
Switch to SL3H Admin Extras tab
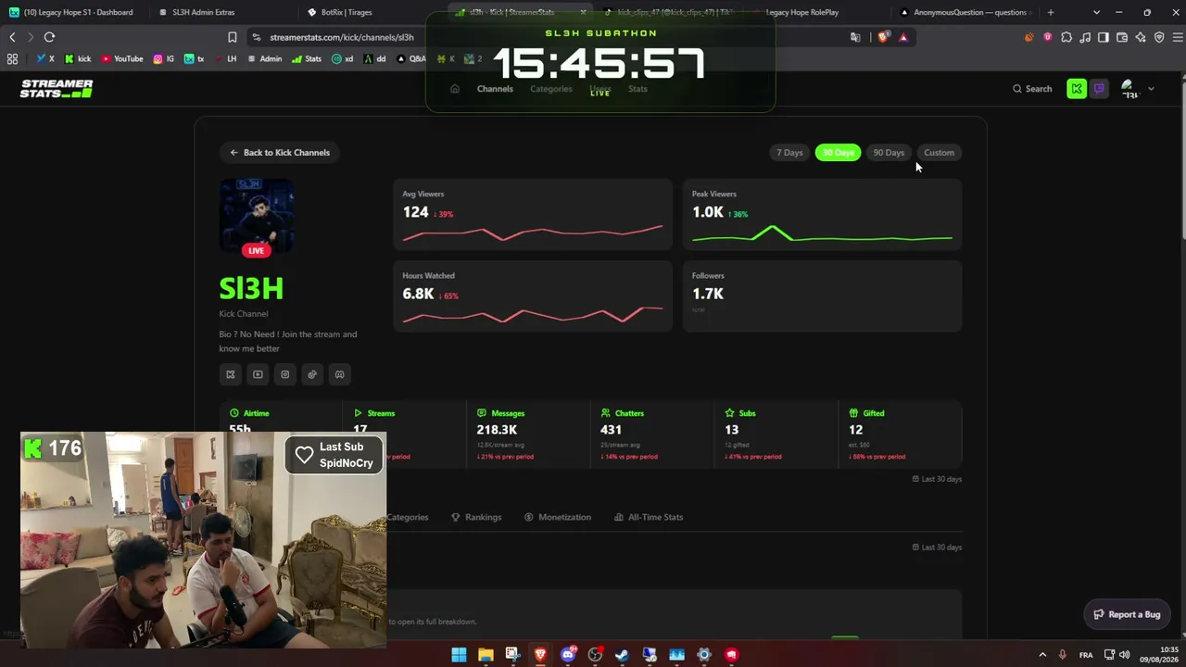click(x=222, y=12)
